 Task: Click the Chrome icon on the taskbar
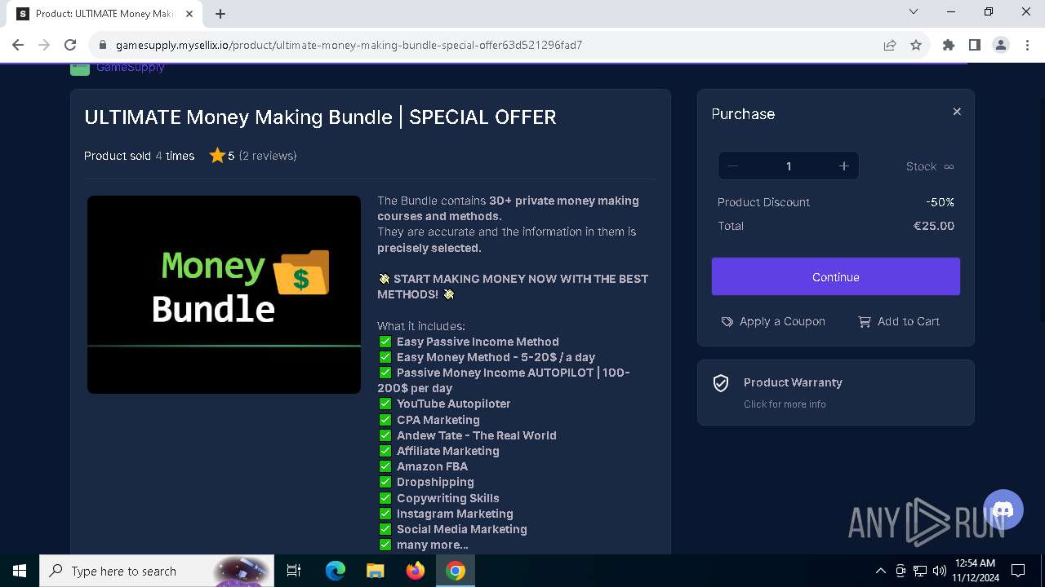(456, 571)
